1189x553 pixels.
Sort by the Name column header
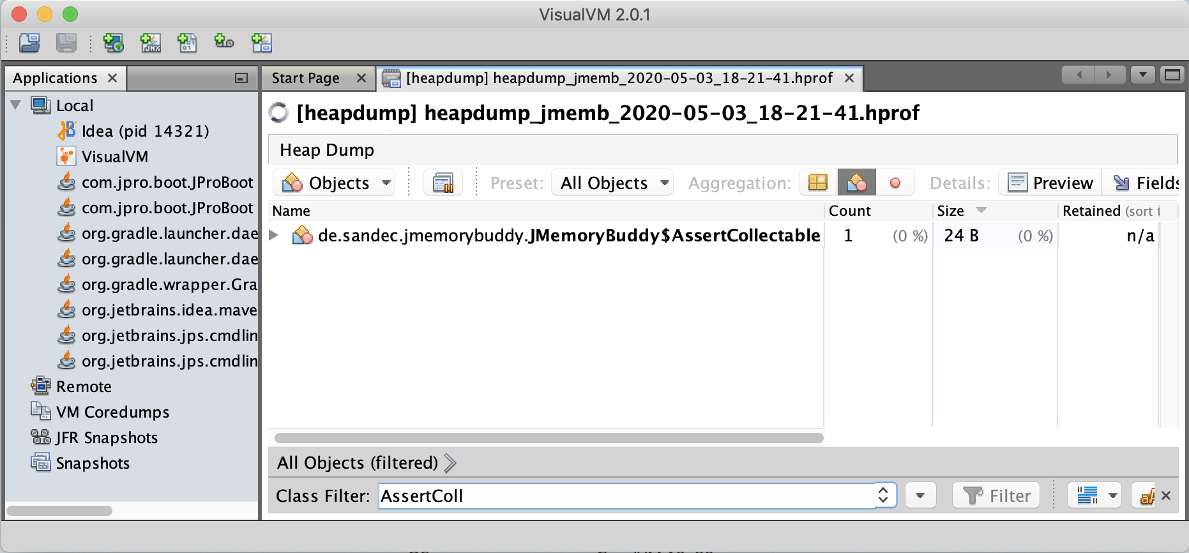tap(546, 211)
